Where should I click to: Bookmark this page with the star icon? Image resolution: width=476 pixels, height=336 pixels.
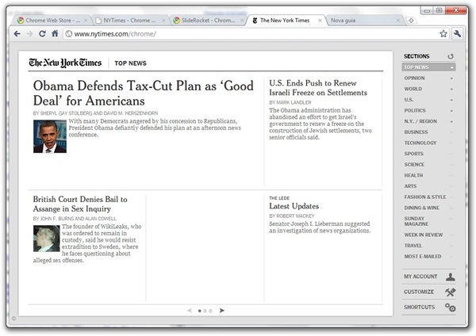coord(443,33)
